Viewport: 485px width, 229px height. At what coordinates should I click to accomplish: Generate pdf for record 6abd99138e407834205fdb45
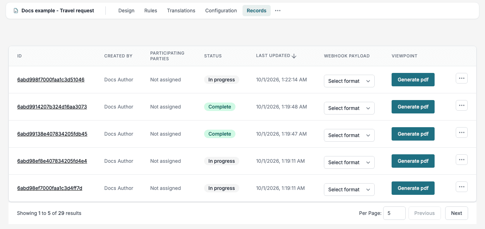coord(413,134)
